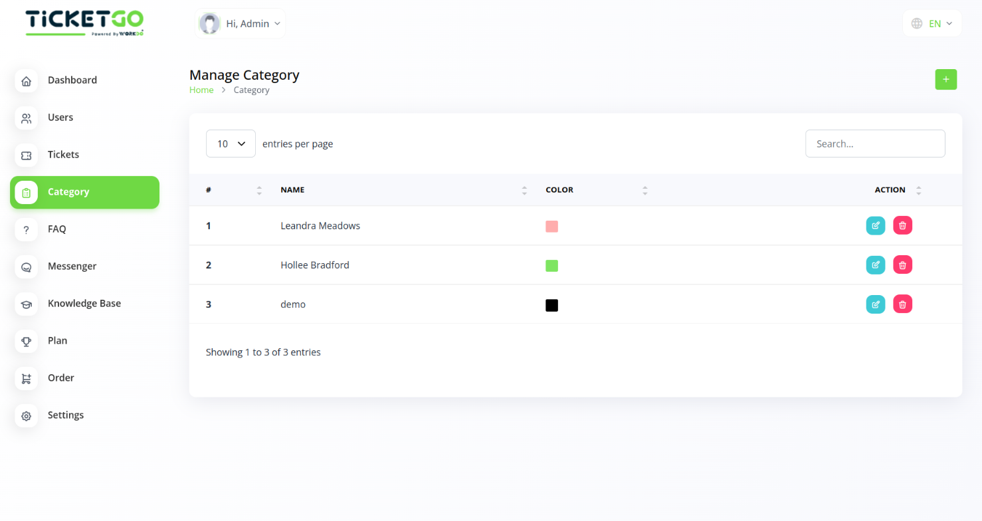Click the green add category plus button

point(945,79)
